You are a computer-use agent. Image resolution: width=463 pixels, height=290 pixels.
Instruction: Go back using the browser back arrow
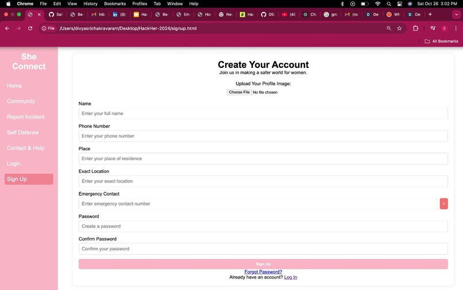pos(7,28)
